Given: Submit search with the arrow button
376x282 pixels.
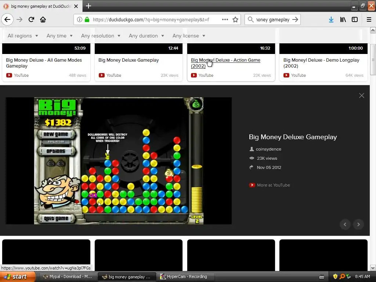Looking at the screenshot, I should coord(295,19).
